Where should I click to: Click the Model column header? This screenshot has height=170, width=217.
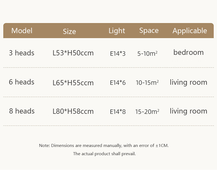click(22, 30)
